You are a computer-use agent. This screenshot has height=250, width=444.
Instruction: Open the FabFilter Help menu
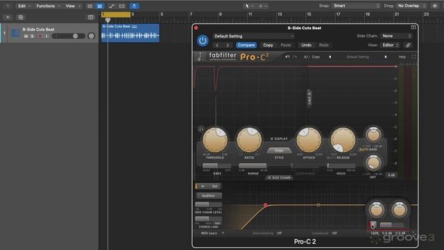coord(402,57)
